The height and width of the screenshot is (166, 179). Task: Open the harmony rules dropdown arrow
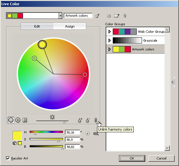tap(61, 16)
